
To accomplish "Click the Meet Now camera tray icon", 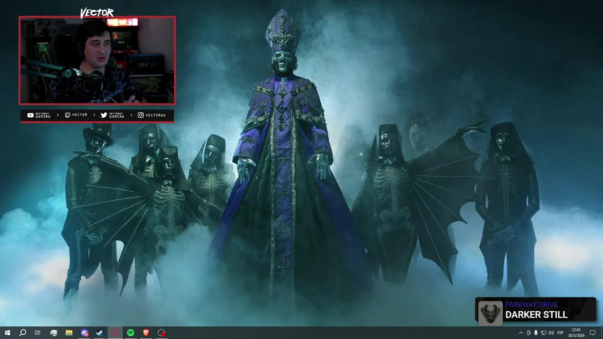I will (529, 333).
